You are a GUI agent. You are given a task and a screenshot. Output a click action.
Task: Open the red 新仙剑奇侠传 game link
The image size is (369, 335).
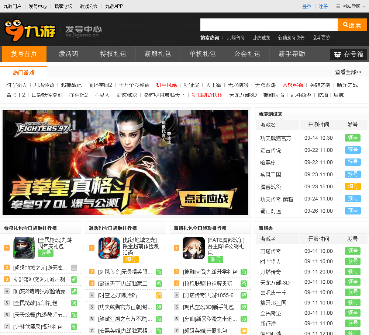click(x=207, y=95)
